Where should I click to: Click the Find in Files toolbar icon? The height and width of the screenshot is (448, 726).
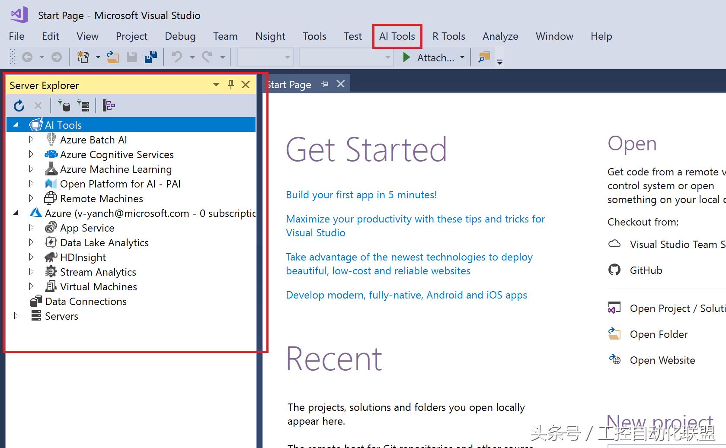pos(484,57)
